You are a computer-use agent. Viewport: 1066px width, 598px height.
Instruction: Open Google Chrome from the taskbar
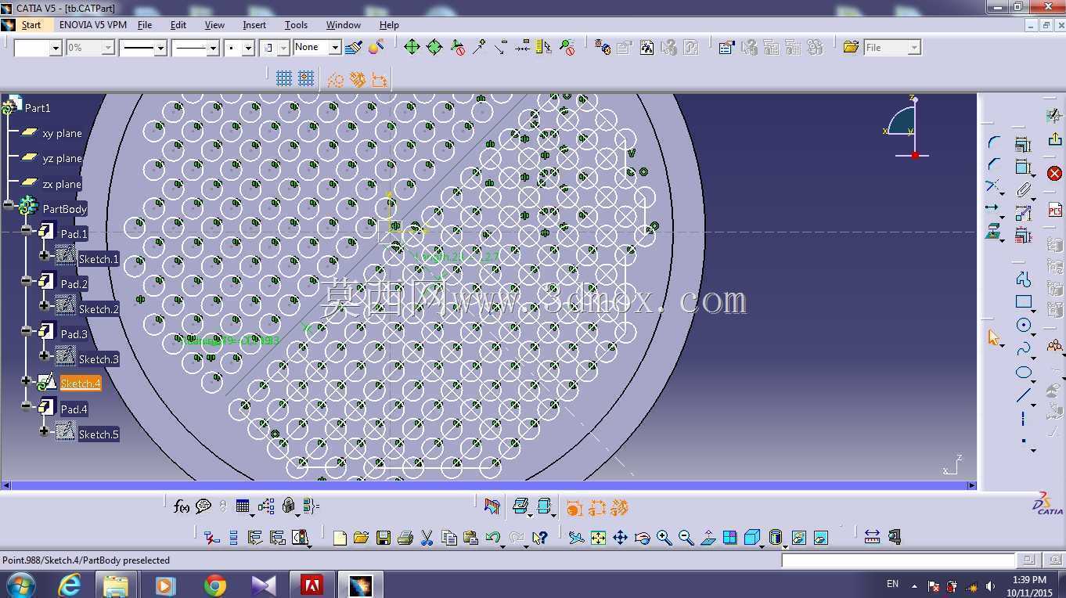point(214,585)
